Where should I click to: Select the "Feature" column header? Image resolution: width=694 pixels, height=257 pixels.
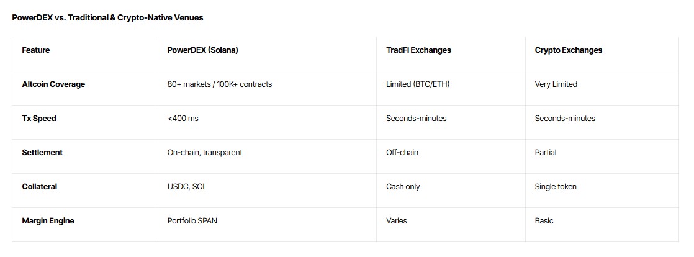[x=36, y=50]
